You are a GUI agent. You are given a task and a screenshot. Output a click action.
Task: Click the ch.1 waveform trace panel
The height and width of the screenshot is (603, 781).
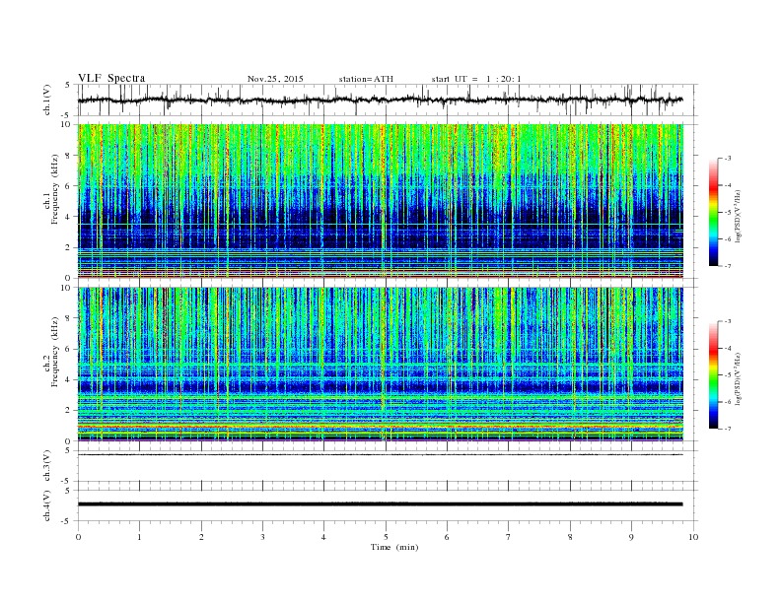coord(388,100)
